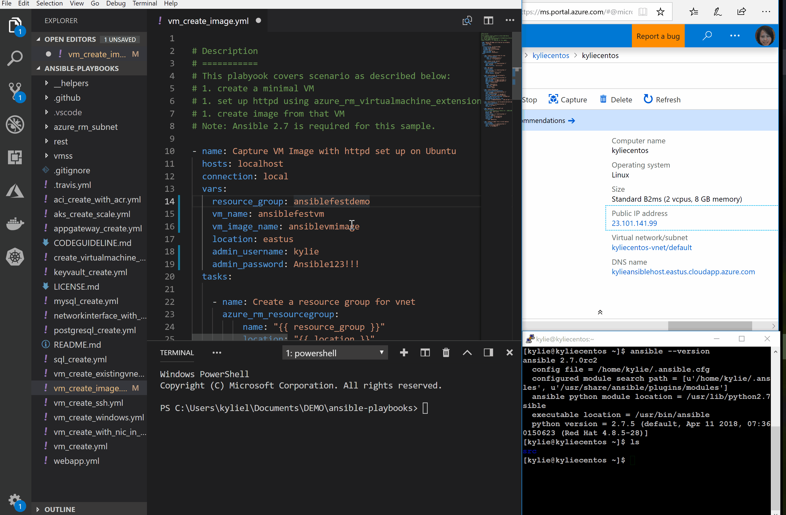Click the open changes icon in editor toolbar
Viewport: 786px width, 515px height.
467,21
